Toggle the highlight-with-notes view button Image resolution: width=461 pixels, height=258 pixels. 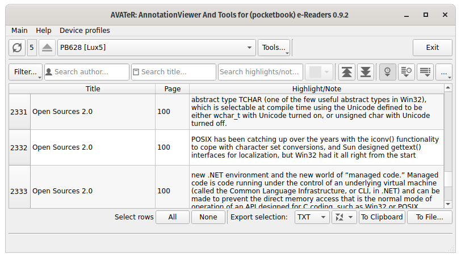pyautogui.click(x=406, y=72)
